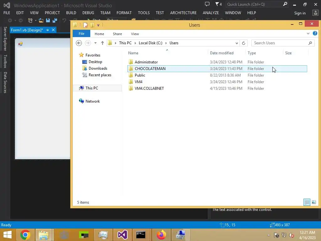Click Sign in in Visual Studio
321x241 pixels.
click(300, 13)
